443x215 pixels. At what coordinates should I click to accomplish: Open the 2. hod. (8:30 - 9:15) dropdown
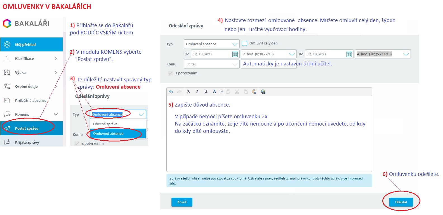(x=268, y=54)
